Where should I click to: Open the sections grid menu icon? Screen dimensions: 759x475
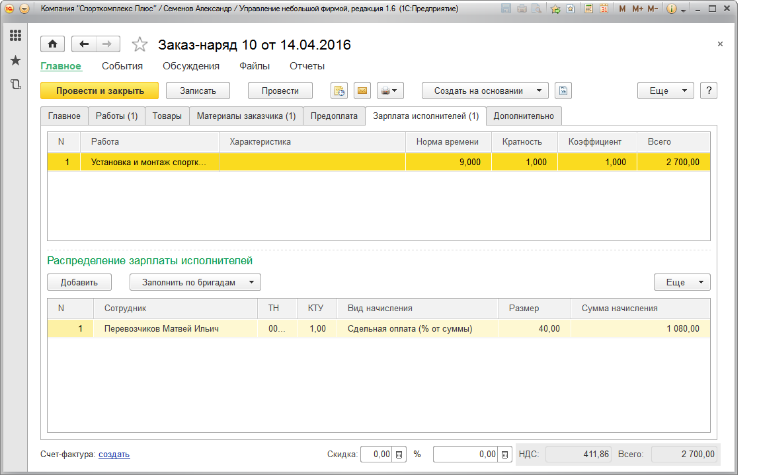(15, 35)
